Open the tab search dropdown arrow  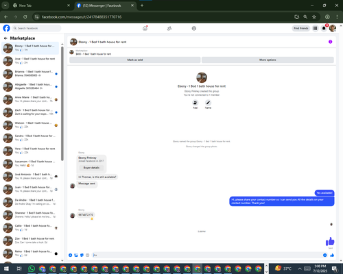pos(5,5)
